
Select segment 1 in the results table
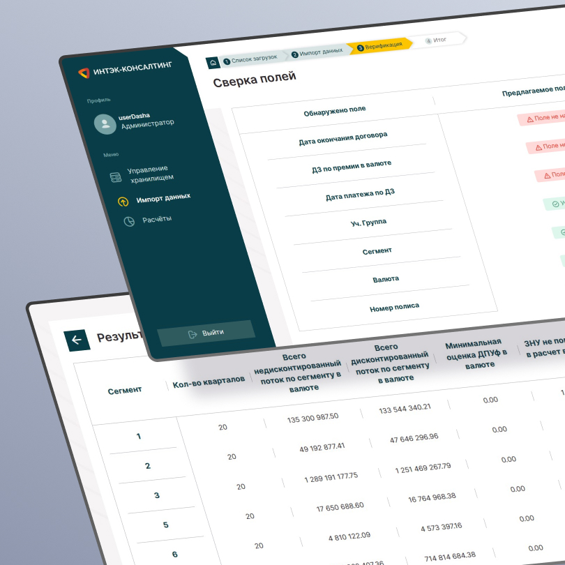coord(139,437)
